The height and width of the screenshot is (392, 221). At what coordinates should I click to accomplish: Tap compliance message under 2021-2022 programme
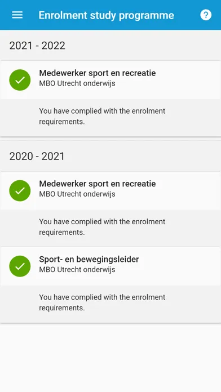102,116
